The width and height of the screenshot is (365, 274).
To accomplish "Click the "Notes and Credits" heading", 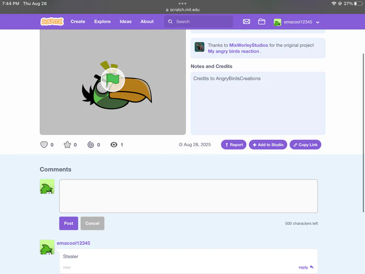I will pyautogui.click(x=211, y=67).
